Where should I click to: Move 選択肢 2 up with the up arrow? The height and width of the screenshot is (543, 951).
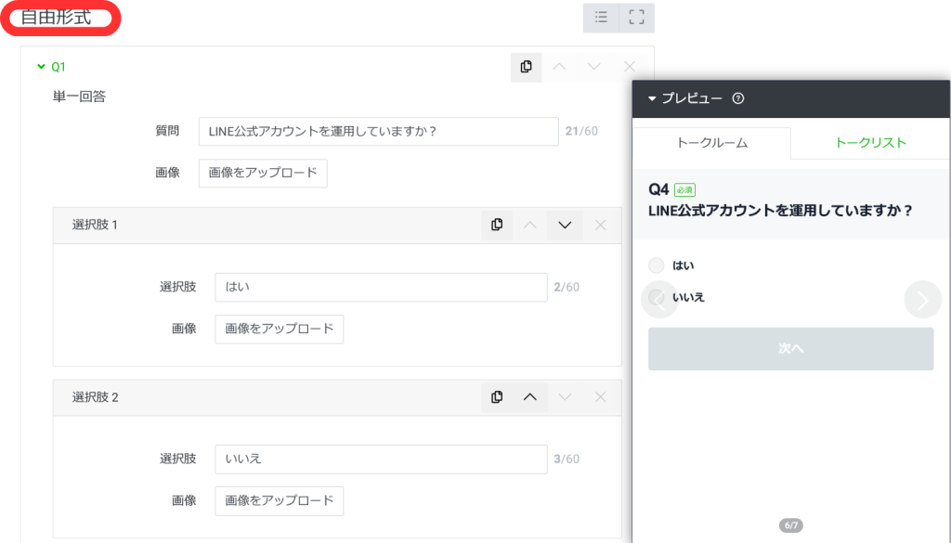530,396
